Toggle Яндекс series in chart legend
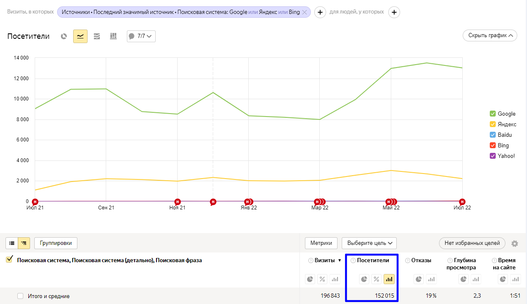This screenshot has width=527, height=304. click(x=493, y=124)
